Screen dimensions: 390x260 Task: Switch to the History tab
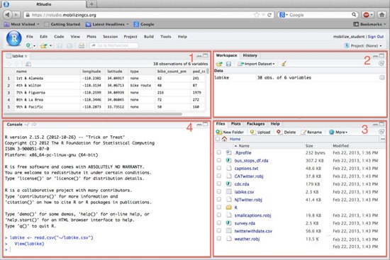[x=250, y=55]
